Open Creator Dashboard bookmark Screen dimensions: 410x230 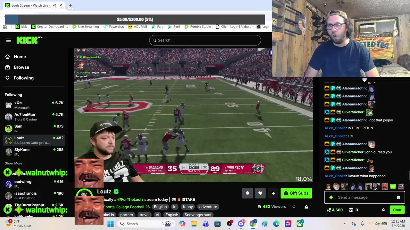tap(49, 27)
